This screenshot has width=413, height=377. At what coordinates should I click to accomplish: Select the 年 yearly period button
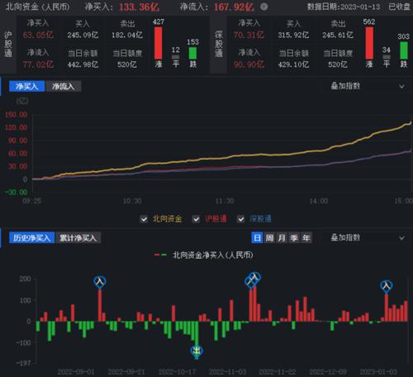[x=306, y=238]
